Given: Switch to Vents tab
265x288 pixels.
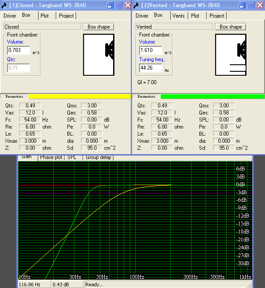Looking at the screenshot, I should [178, 16].
